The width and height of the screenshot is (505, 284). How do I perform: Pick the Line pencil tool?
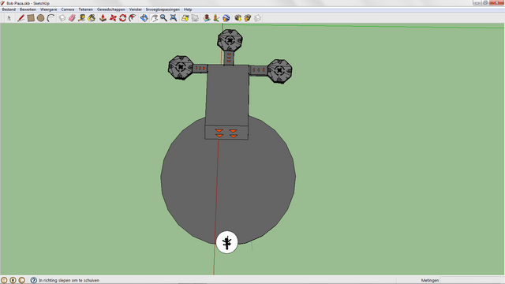tap(21, 18)
